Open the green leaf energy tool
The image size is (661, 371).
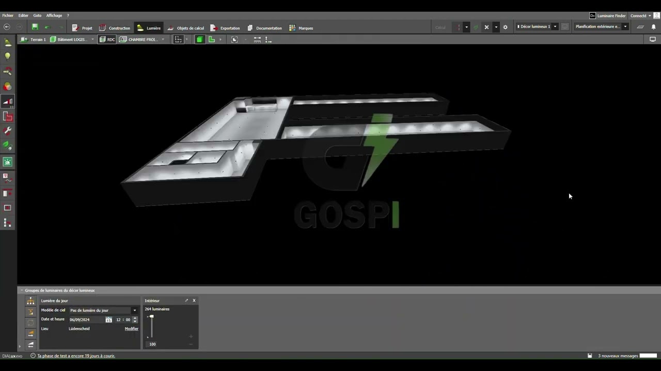8,146
